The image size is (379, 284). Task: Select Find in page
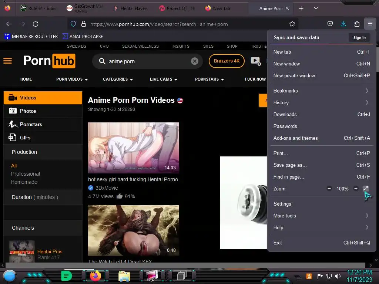pos(322,177)
